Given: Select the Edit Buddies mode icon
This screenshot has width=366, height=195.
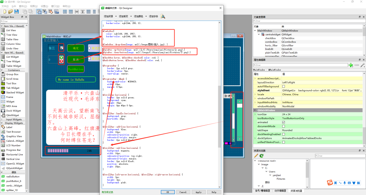Looking at the screenshot, I should coord(50,11).
